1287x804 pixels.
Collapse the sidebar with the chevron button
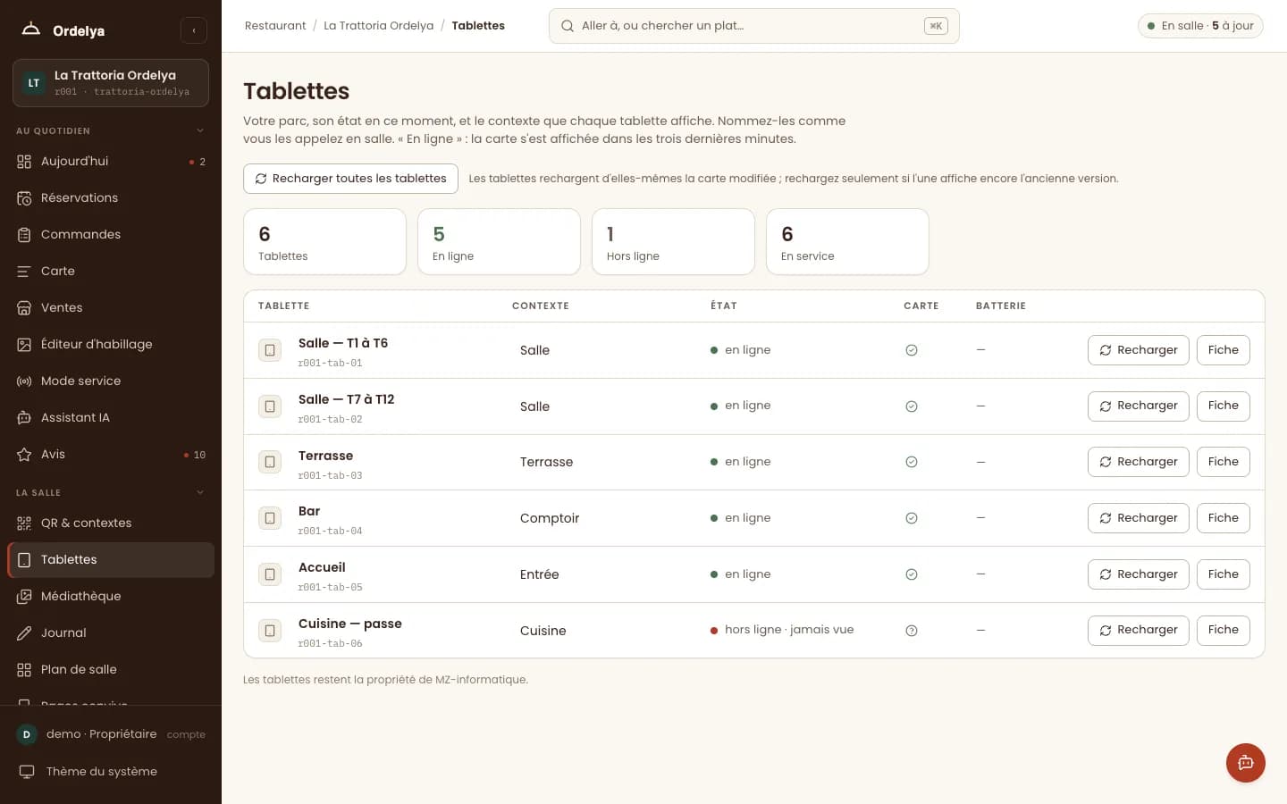194,30
